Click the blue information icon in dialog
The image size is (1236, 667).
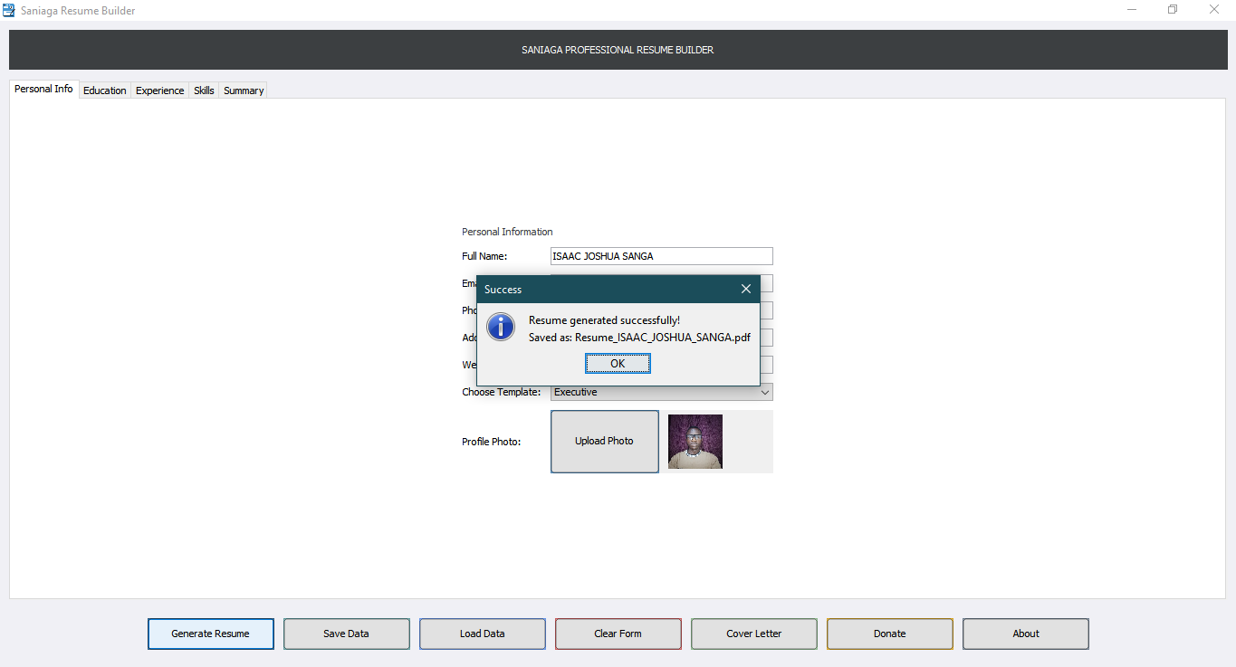pos(501,326)
